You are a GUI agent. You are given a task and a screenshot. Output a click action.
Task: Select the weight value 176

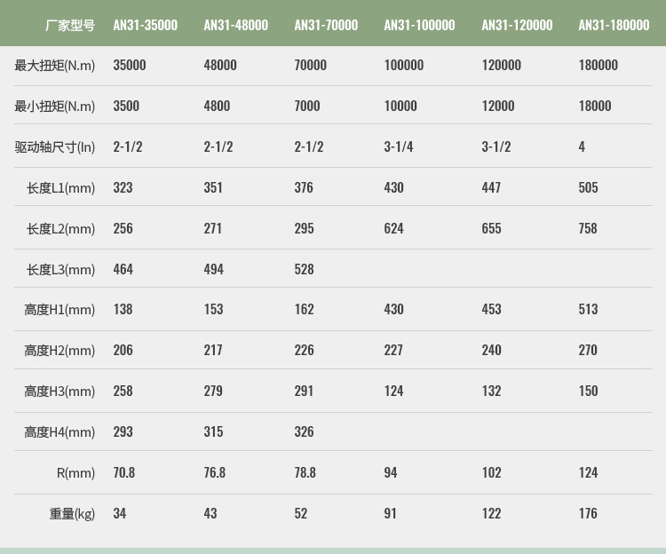[x=588, y=513]
